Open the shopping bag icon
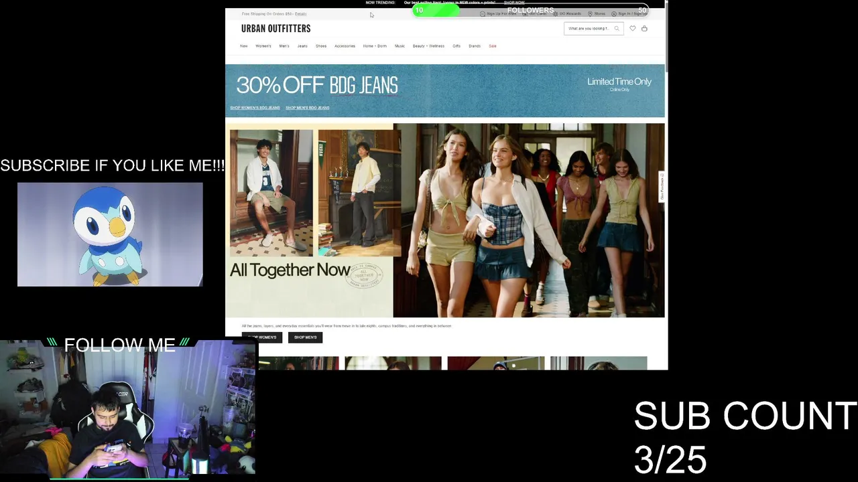This screenshot has width=858, height=482. [x=644, y=28]
